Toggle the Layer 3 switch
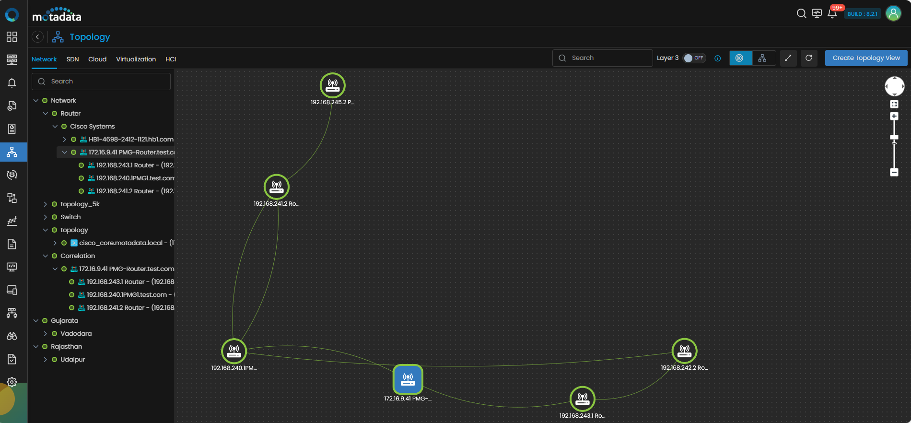 (694, 58)
